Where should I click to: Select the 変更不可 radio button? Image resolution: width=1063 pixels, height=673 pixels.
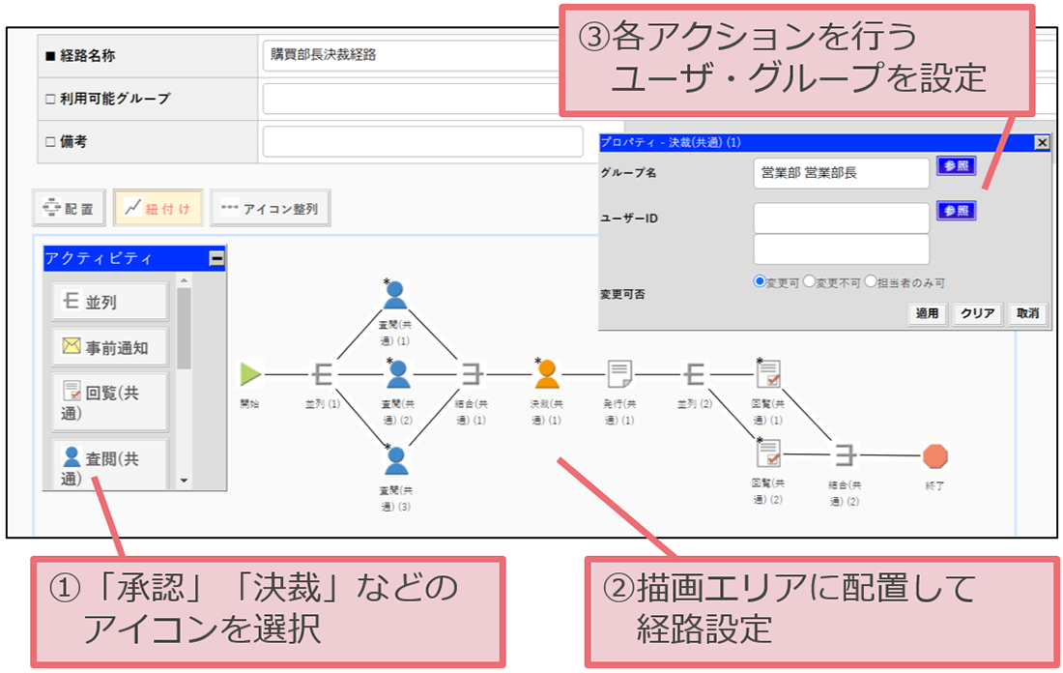[809, 281]
